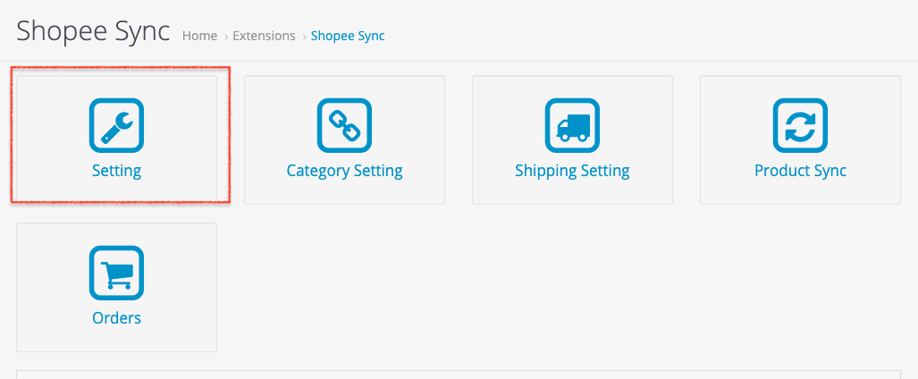The width and height of the screenshot is (918, 379).
Task: Open the Orders text link
Action: pos(116,318)
